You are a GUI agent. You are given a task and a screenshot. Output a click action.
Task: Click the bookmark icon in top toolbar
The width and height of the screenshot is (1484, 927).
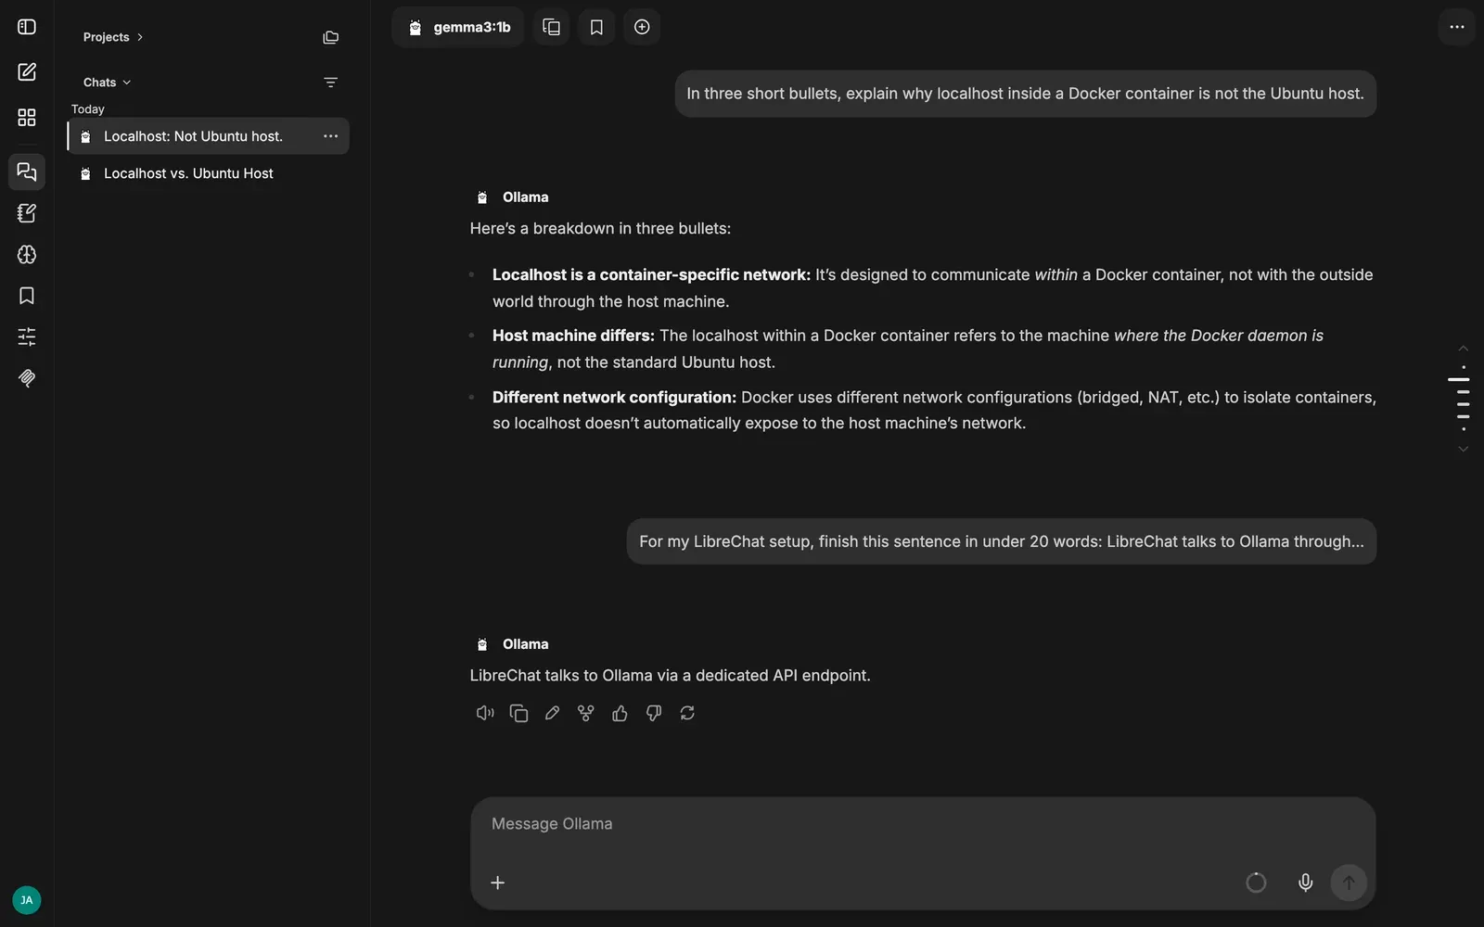click(596, 27)
